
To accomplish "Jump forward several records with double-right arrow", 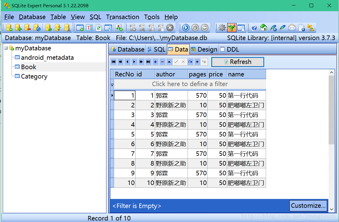I will (x=141, y=62).
